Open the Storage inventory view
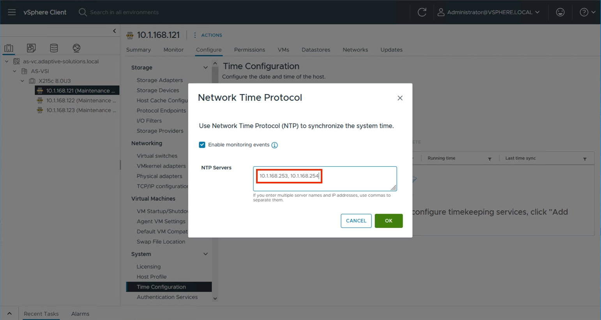601x320 pixels. click(x=53, y=48)
